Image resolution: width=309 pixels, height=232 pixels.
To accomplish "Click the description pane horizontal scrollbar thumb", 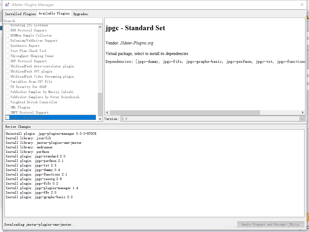I will [x=185, y=112].
